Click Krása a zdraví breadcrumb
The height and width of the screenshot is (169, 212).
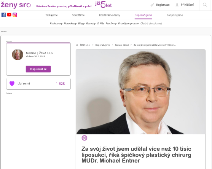pyautogui.click(x=122, y=45)
